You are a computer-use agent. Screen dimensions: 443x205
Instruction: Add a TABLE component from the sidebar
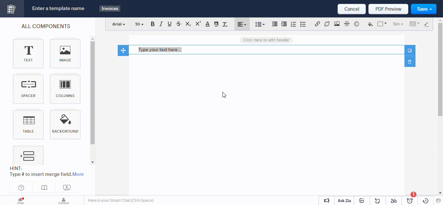click(28, 124)
